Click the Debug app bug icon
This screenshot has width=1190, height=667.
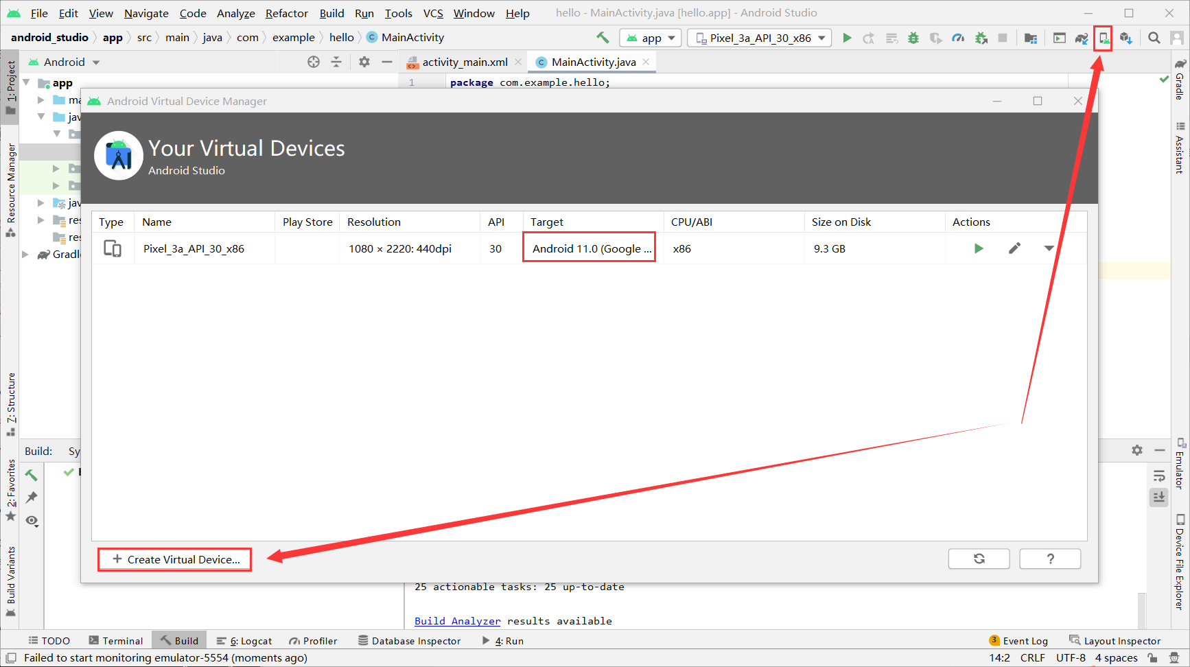point(913,38)
